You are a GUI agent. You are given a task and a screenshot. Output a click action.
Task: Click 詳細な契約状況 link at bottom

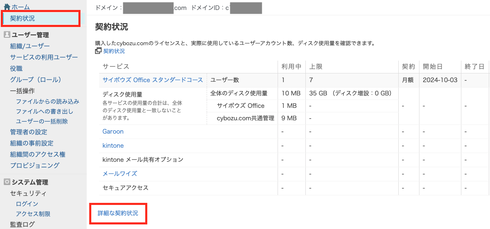click(x=118, y=213)
